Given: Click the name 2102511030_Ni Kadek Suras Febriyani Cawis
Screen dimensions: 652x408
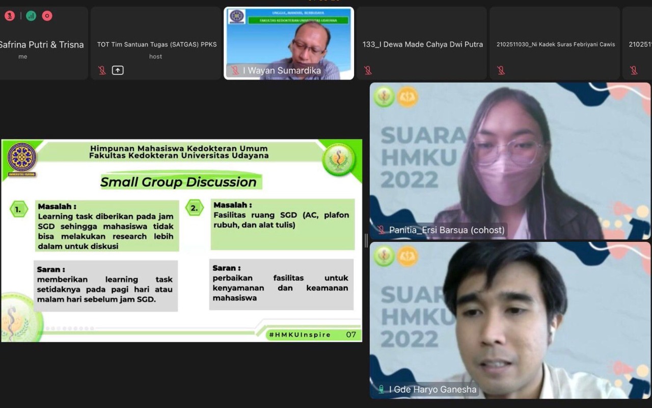Looking at the screenshot, I should pos(556,44).
